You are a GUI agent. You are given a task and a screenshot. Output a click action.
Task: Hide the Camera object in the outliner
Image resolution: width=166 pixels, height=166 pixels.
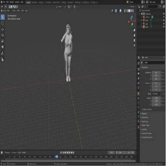(x=164, y=17)
